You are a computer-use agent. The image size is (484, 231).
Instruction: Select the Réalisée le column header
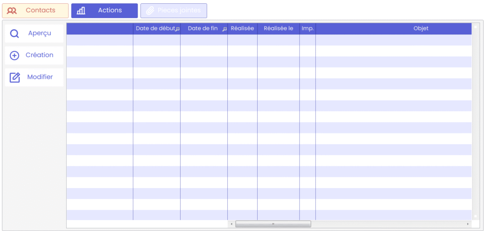pos(278,28)
